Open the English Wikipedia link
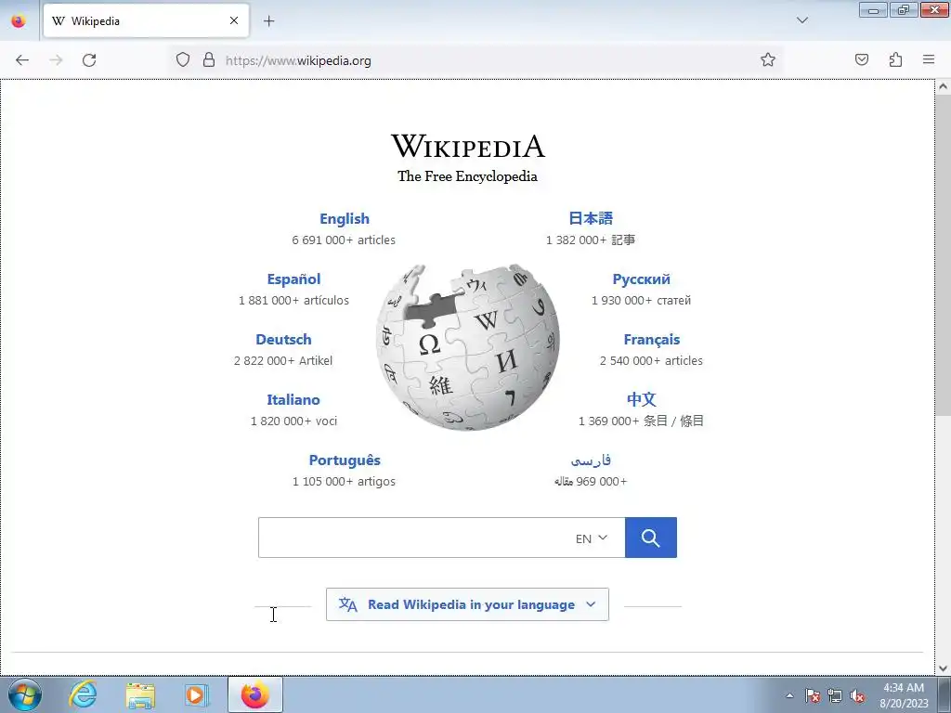Image resolution: width=951 pixels, height=713 pixels. pyautogui.click(x=344, y=219)
